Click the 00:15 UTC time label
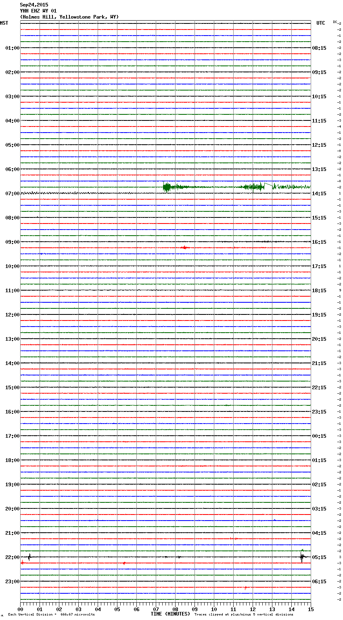This screenshot has width=343, height=620. pyautogui.click(x=319, y=436)
